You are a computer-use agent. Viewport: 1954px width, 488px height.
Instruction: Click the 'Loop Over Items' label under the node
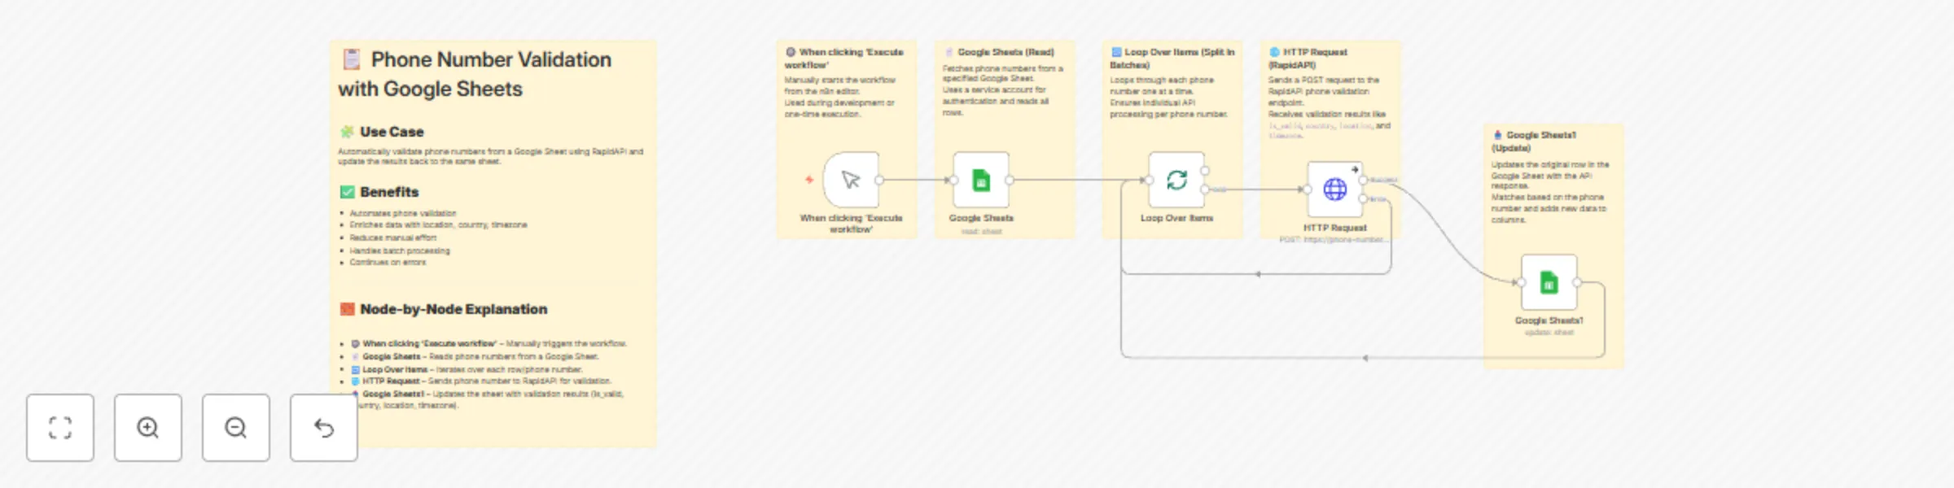1176,218
